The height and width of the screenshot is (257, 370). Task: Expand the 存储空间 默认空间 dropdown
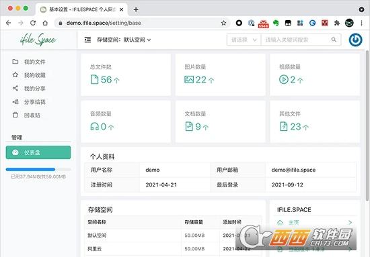pyautogui.click(x=124, y=40)
